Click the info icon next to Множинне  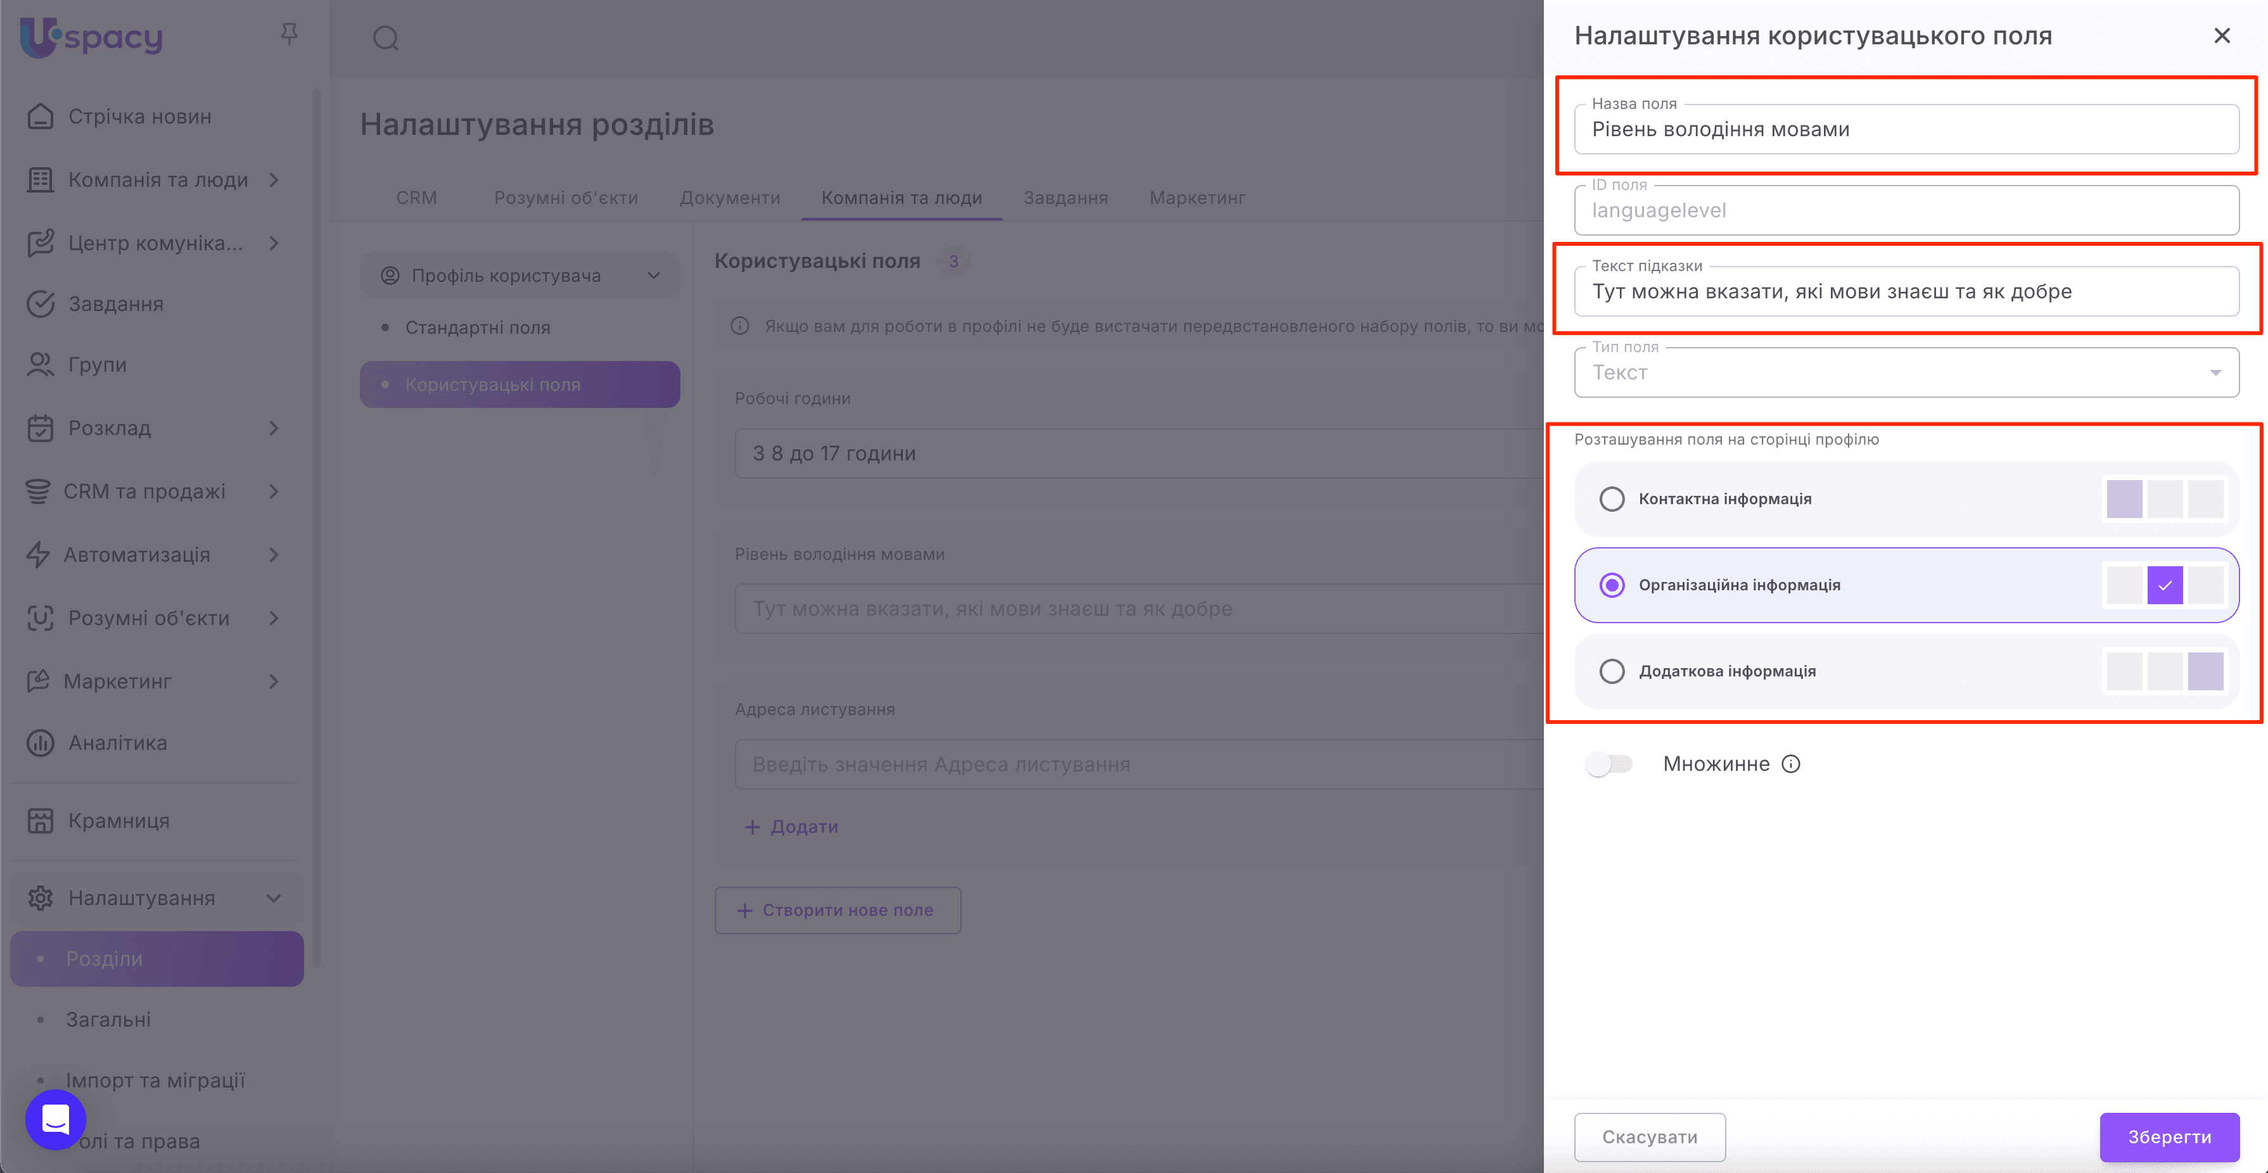click(x=1791, y=764)
